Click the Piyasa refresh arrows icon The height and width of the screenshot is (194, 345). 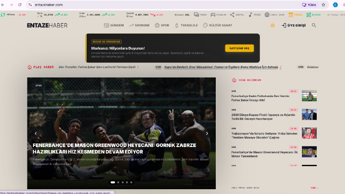point(3,15)
